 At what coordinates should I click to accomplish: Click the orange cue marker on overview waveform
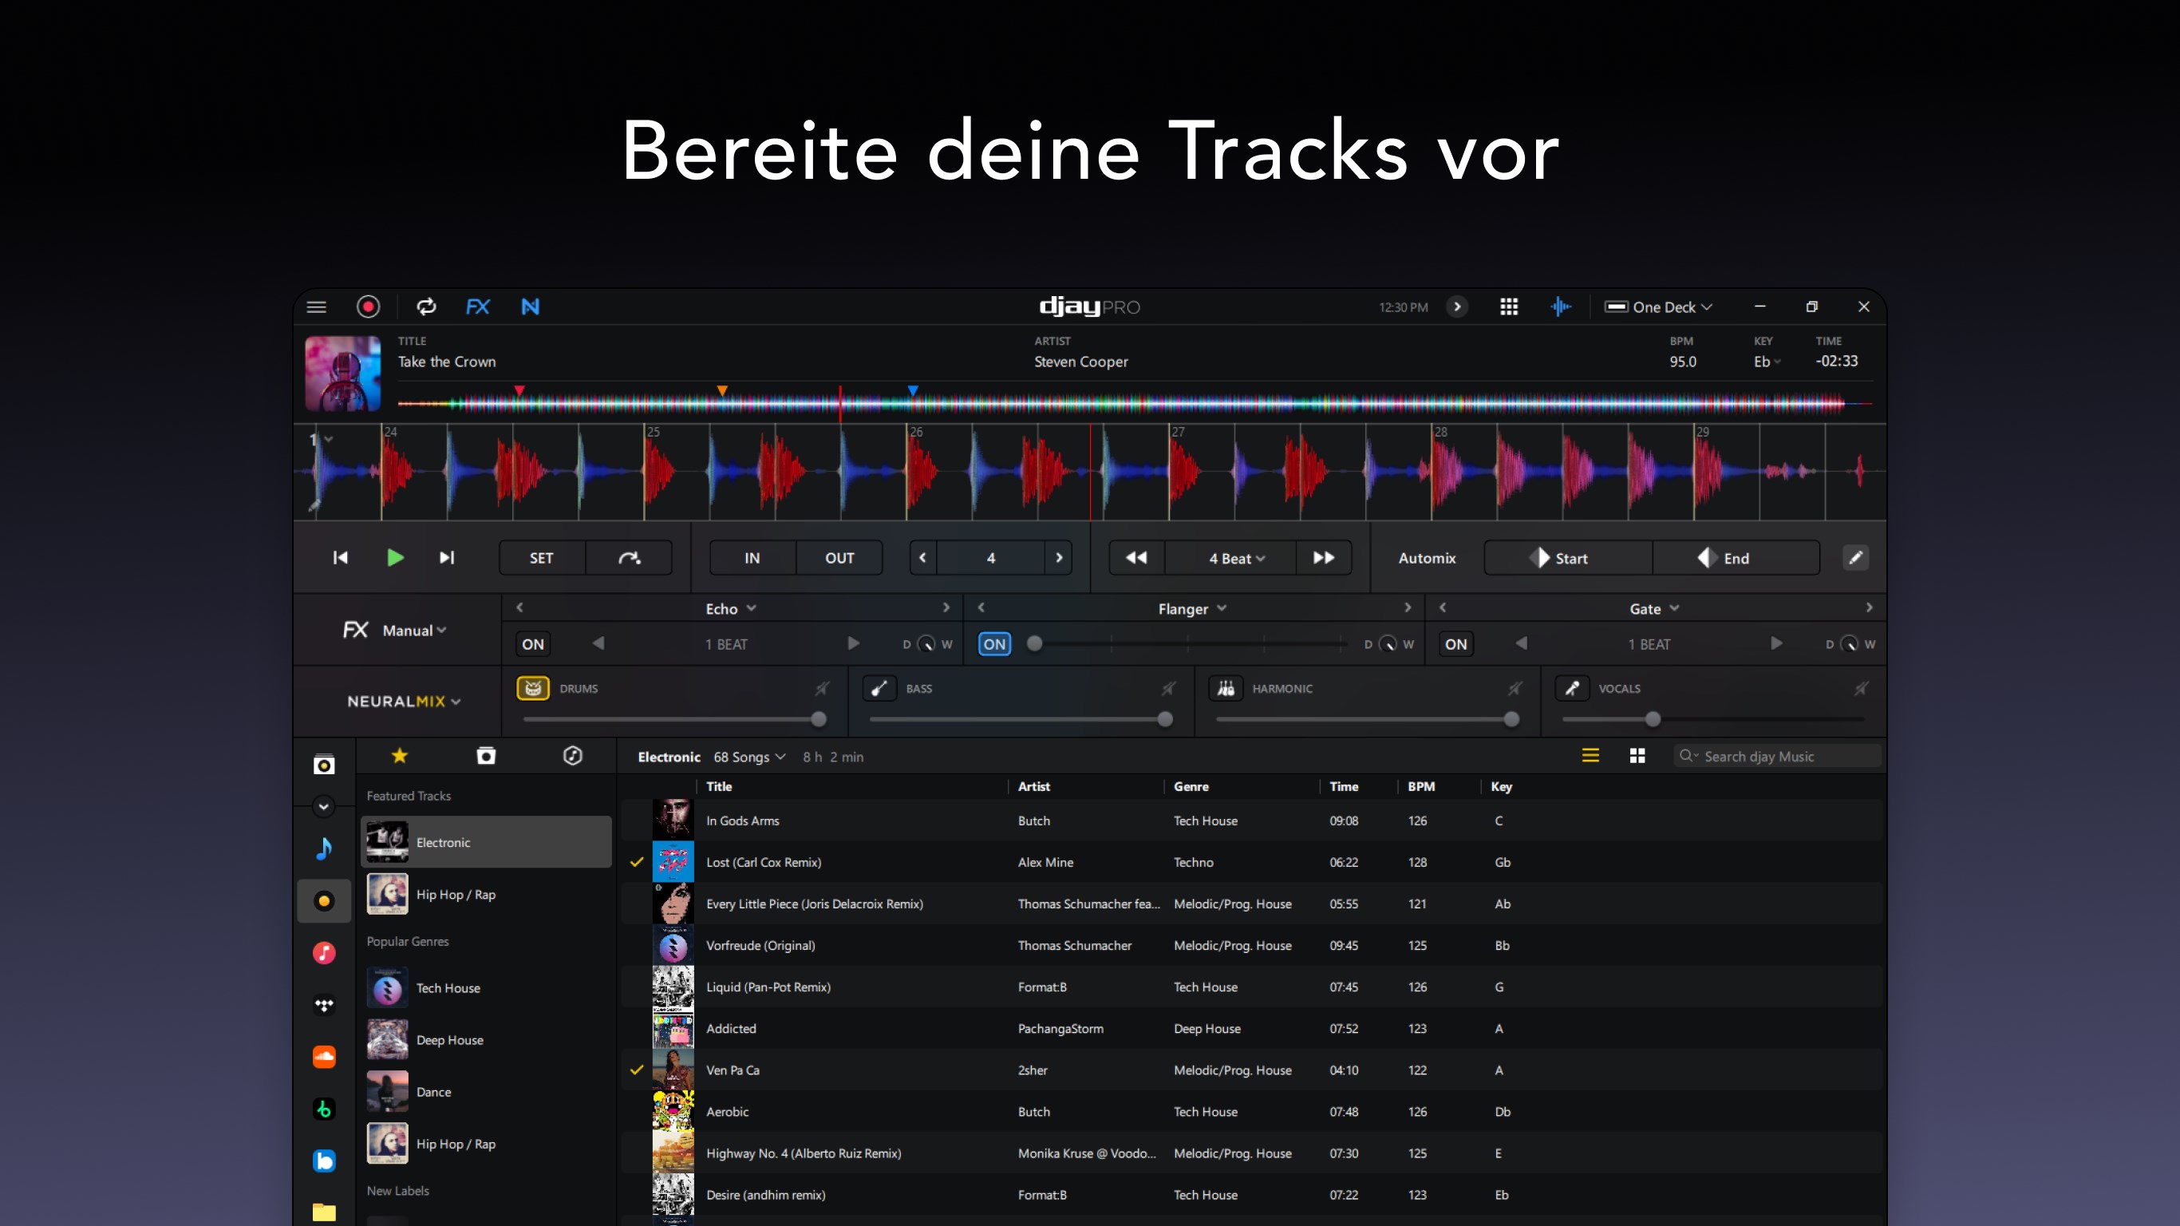coord(722,390)
